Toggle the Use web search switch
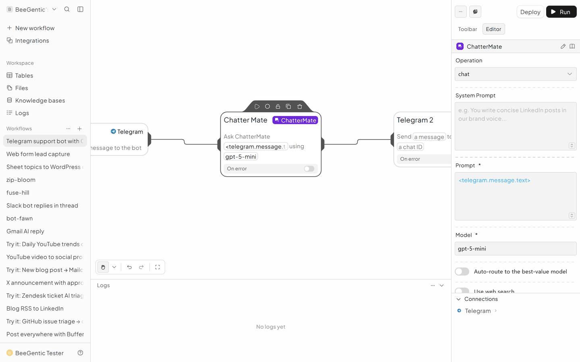 coord(462,290)
